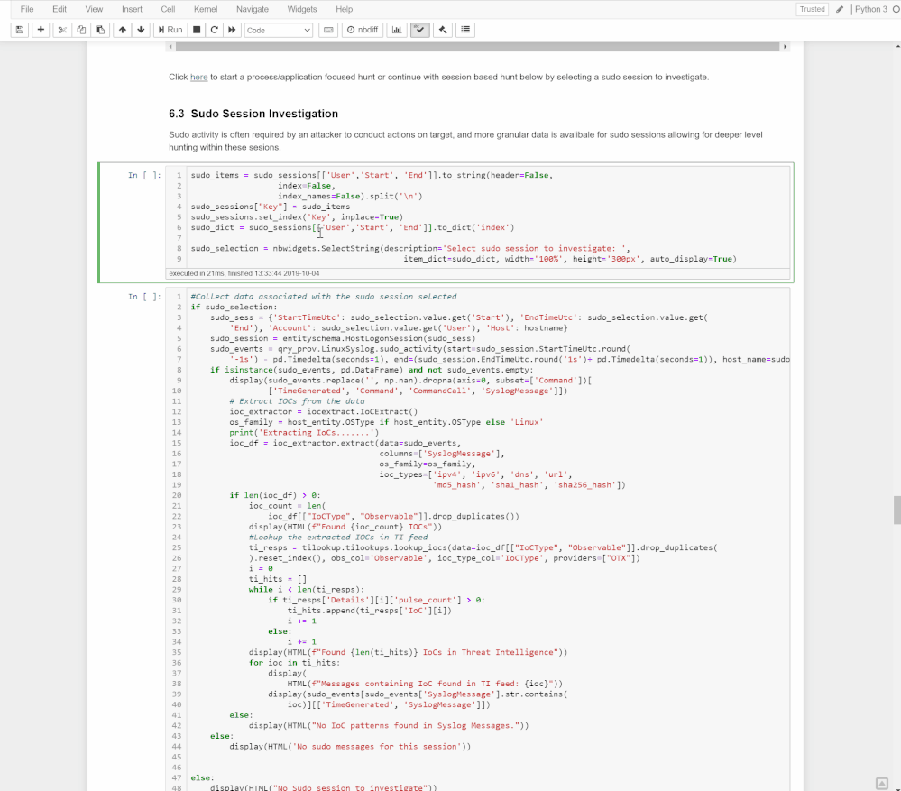This screenshot has width=901, height=791.
Task: Interrupt the kernel with stop icon
Action: 197,30
